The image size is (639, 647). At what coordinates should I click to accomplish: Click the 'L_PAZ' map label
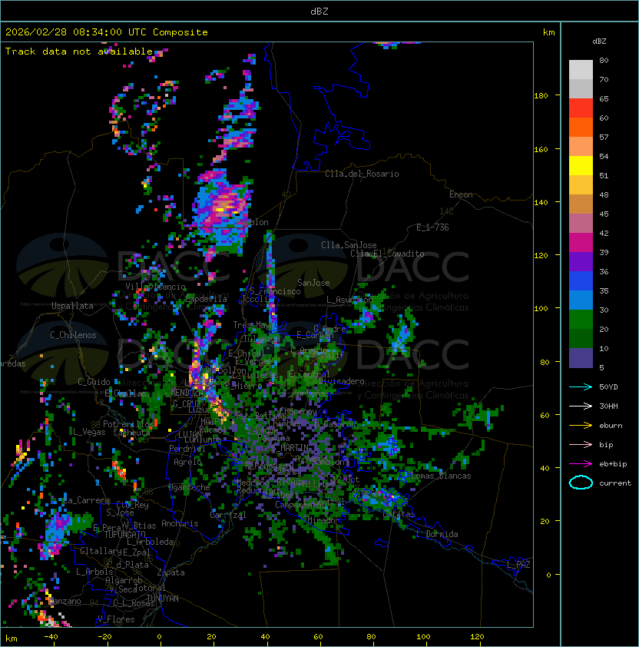519,565
